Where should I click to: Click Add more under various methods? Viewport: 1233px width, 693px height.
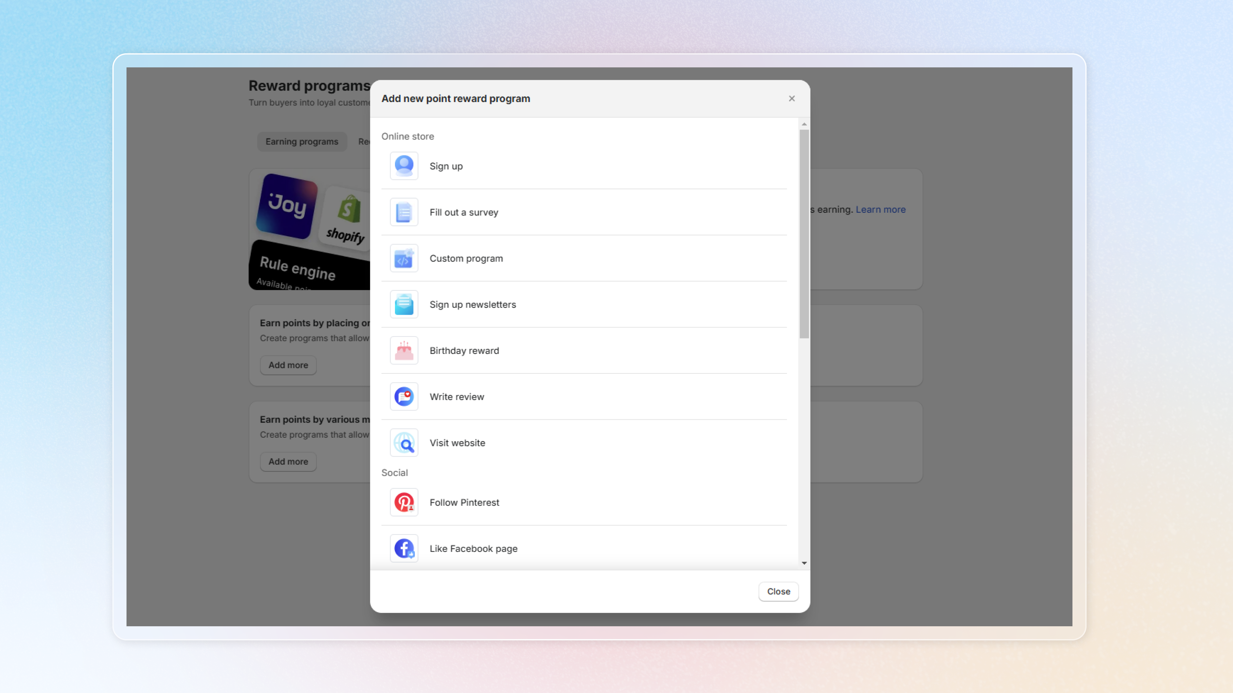[x=288, y=462]
